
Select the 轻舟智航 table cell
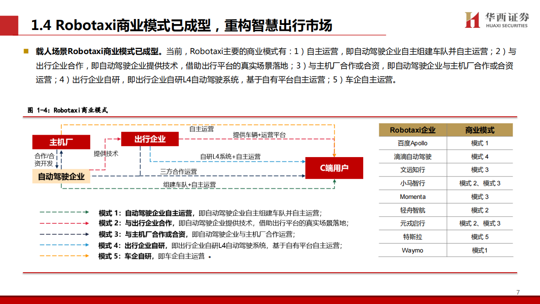pyautogui.click(x=413, y=210)
